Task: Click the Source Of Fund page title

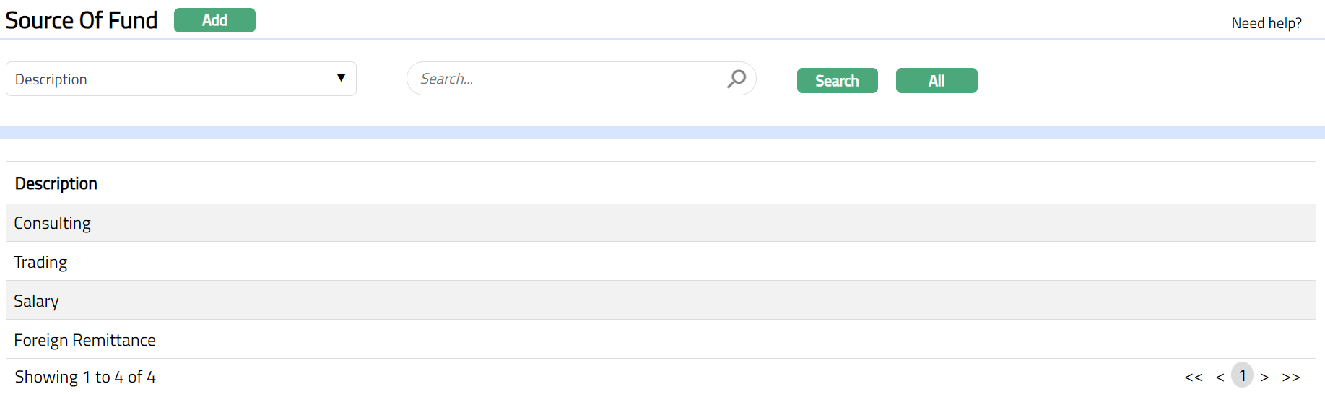Action: click(x=82, y=20)
